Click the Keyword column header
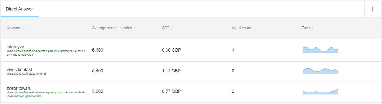Screen dimensions: 382x104 tap(14, 28)
